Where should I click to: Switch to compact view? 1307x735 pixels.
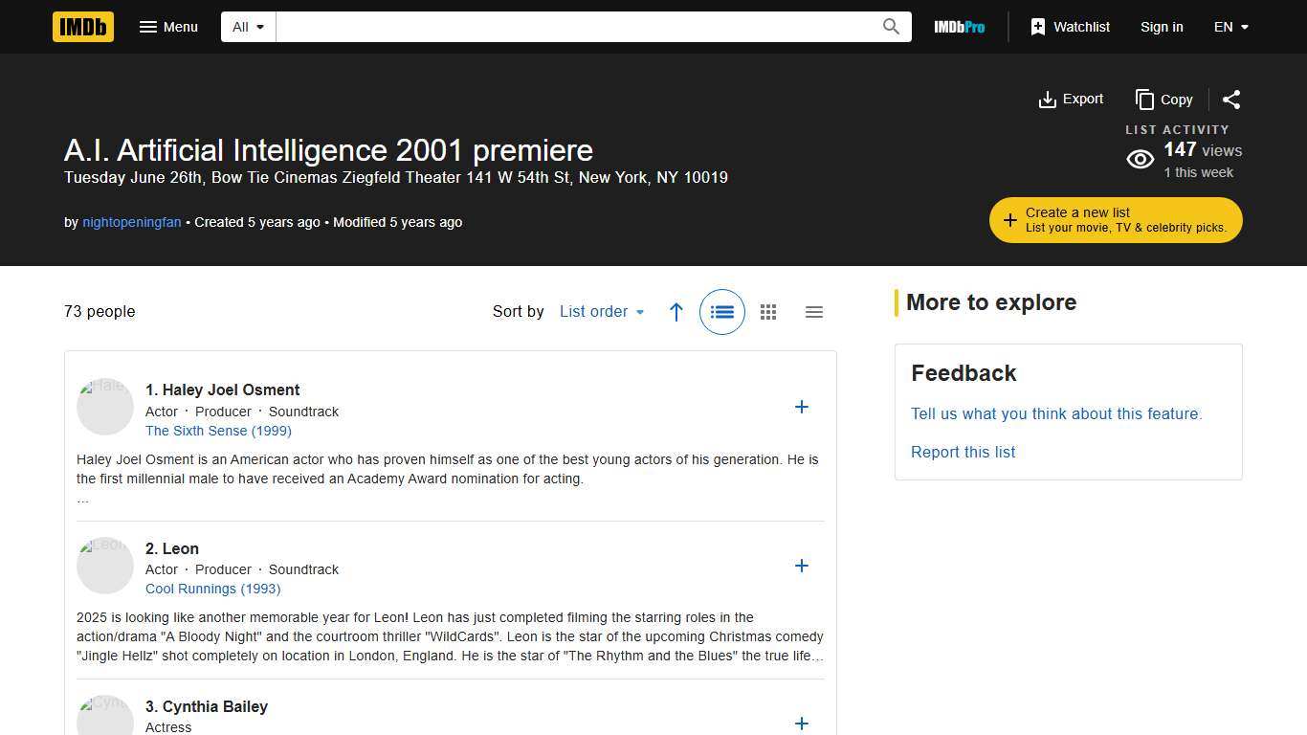click(814, 312)
